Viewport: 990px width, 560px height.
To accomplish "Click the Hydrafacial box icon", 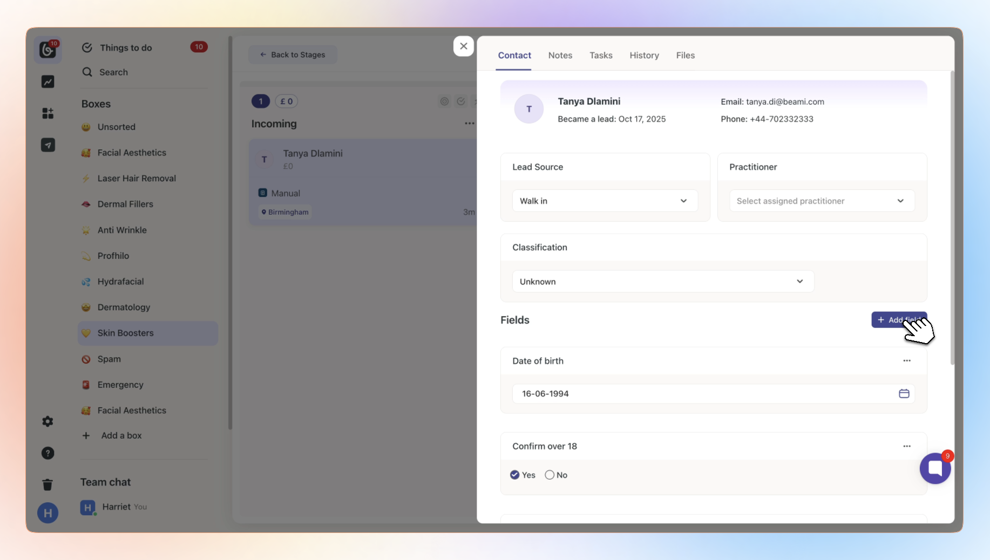I will tap(86, 282).
